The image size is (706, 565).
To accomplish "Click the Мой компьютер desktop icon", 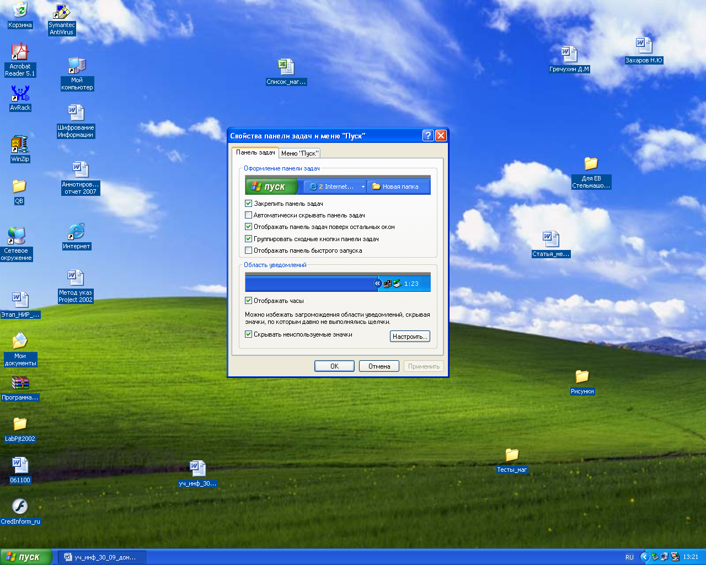I will click(77, 74).
